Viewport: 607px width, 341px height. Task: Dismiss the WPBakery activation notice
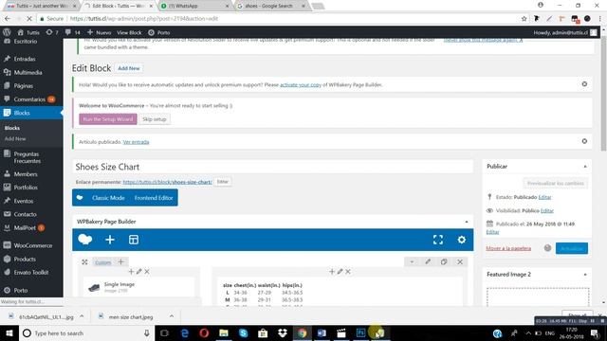pos(584,84)
